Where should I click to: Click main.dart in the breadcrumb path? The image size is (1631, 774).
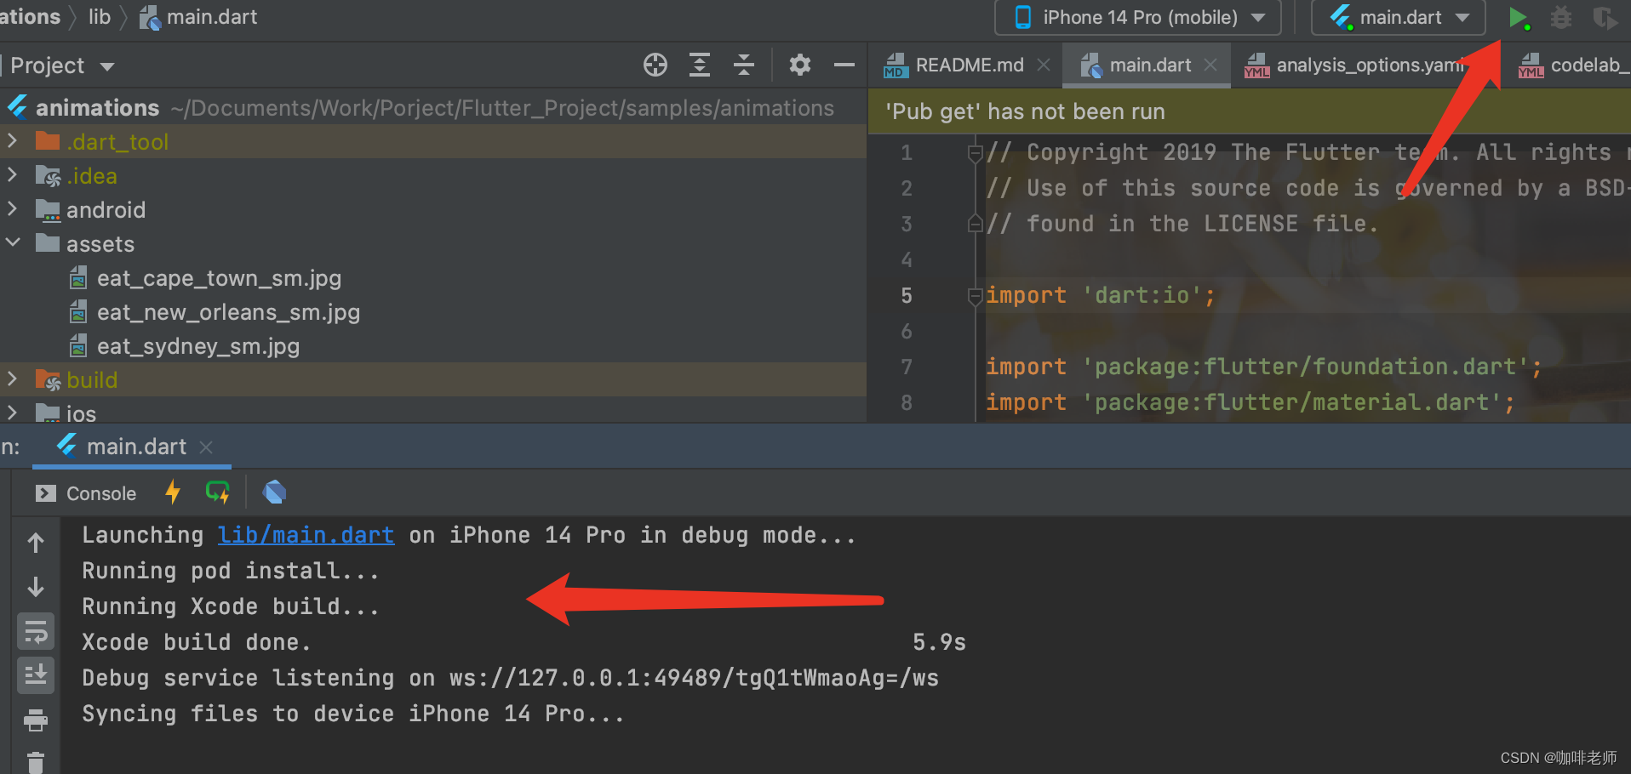[x=197, y=17]
